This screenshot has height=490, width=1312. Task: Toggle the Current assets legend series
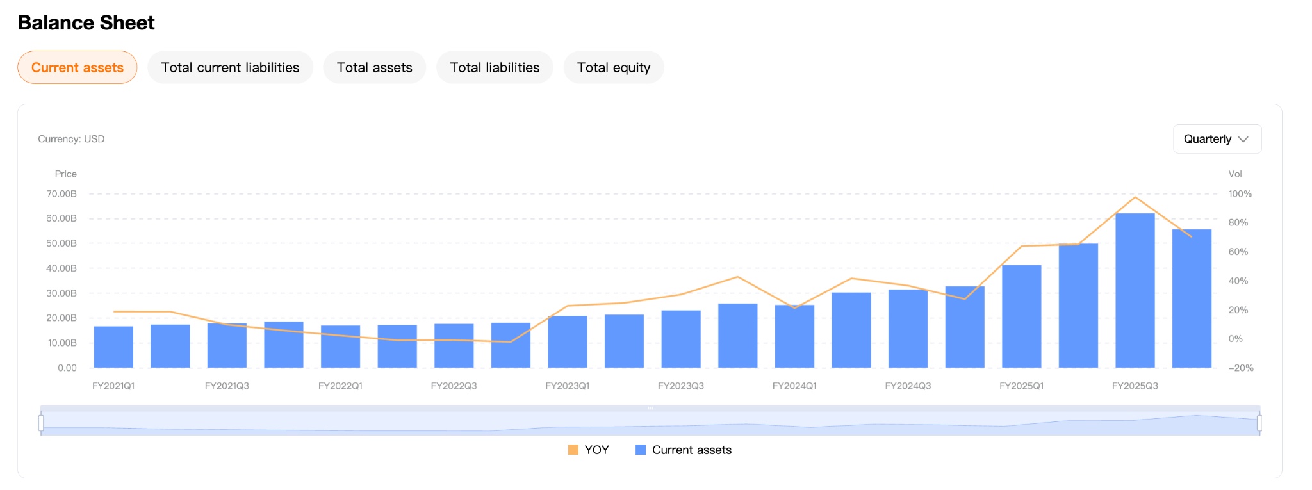[x=691, y=450]
